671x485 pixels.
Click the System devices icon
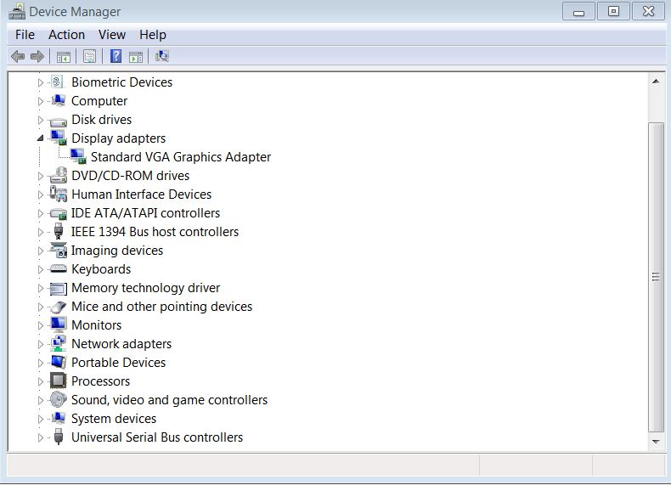pyautogui.click(x=59, y=418)
